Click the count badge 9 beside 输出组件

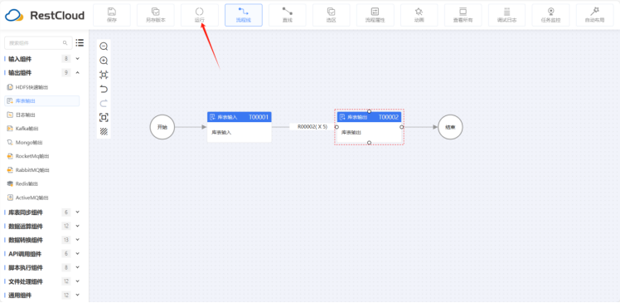66,73
